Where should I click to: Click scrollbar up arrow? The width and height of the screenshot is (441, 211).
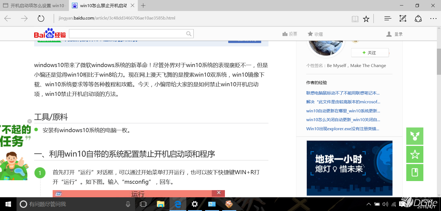pyautogui.click(x=439, y=29)
